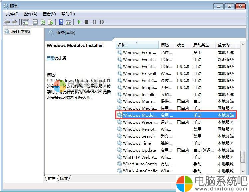Toggle the show/hide console tree icon
Screen dimensions: 249x192
pos(25,22)
